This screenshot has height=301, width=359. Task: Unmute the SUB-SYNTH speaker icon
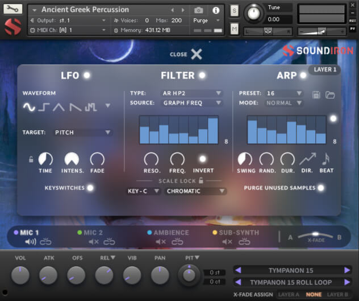pyautogui.click(x=227, y=242)
